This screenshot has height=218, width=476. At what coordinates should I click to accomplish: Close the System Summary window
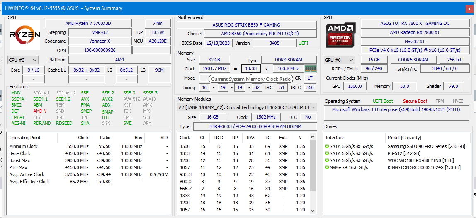470,9
